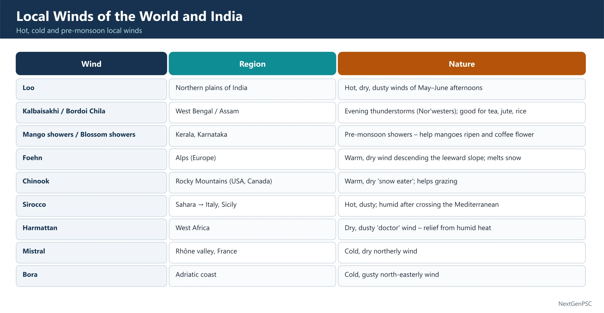604x313 pixels.
Task: Select the Chinook wind cell
Action: 91,183
